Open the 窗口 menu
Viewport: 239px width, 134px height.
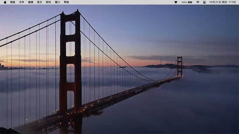pyautogui.click(x=57, y=2)
